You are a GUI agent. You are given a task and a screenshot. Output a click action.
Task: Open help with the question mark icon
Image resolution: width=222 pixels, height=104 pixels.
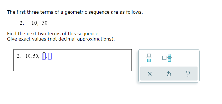188,74
